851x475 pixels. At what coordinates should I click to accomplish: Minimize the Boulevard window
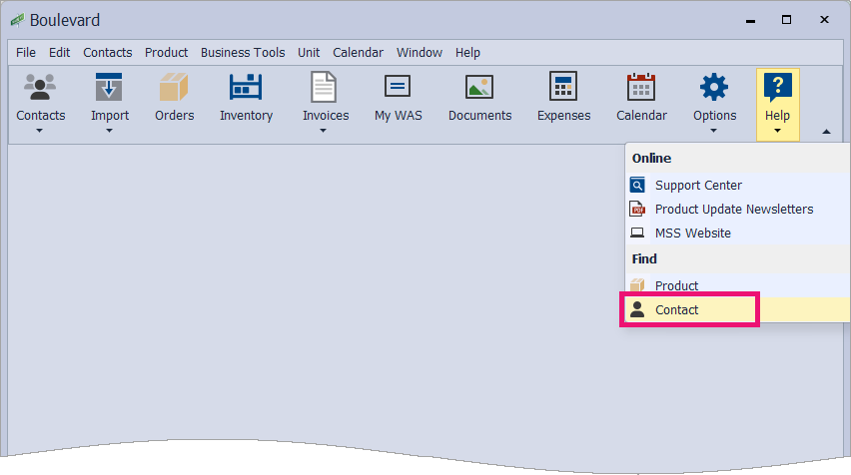(x=750, y=21)
